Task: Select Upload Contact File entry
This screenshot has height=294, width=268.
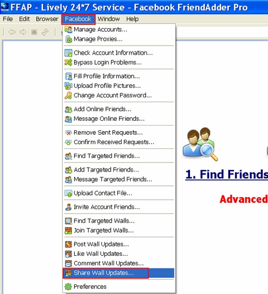Action: (x=119, y=193)
